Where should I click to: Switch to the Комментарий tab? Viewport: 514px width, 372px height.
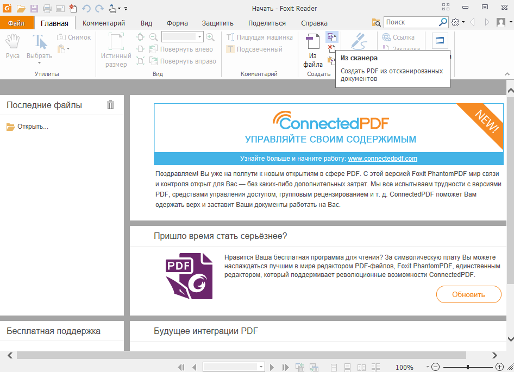click(x=104, y=23)
